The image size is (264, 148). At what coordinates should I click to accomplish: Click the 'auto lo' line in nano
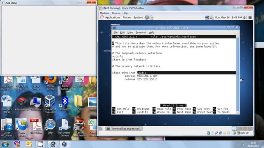tap(118, 56)
